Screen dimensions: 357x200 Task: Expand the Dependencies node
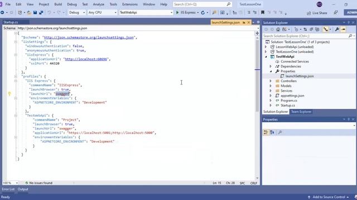click(271, 67)
